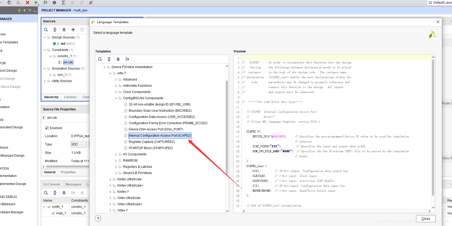This screenshot has height=226, width=452.
Task: Expand the sim_1 simulation set
Action: [50, 75]
